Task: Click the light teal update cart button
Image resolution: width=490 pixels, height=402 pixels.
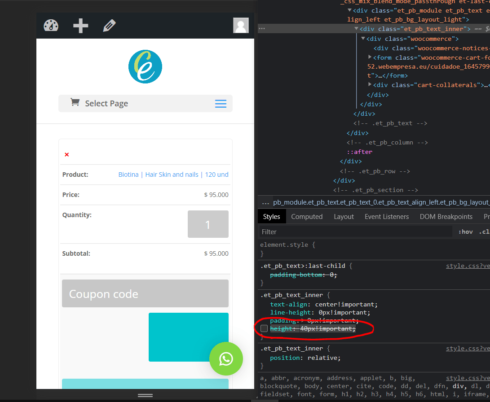Action: [x=146, y=384]
